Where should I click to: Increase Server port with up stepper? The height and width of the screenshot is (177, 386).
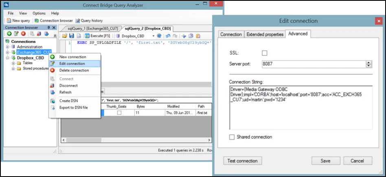point(368,63)
